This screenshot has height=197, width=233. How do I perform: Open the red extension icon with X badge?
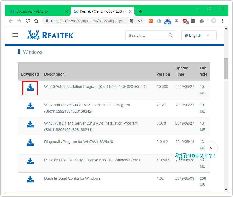tap(185, 21)
